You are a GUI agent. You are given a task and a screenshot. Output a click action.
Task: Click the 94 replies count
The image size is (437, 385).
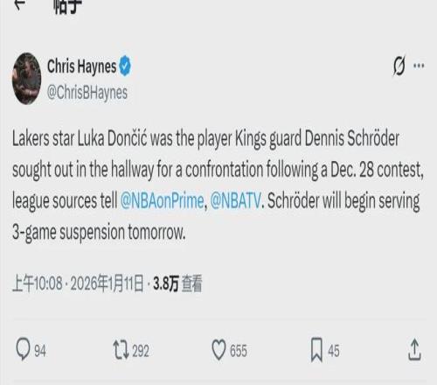point(40,351)
